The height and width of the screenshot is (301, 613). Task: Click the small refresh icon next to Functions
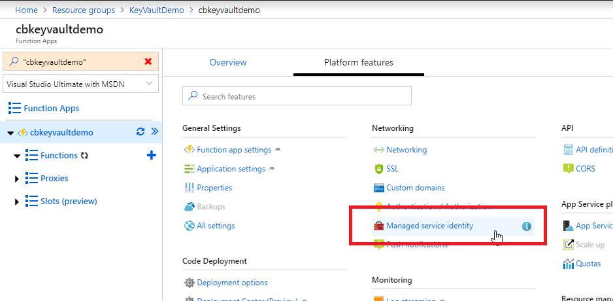[84, 156]
